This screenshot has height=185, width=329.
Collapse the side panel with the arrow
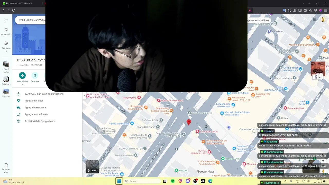point(84,96)
